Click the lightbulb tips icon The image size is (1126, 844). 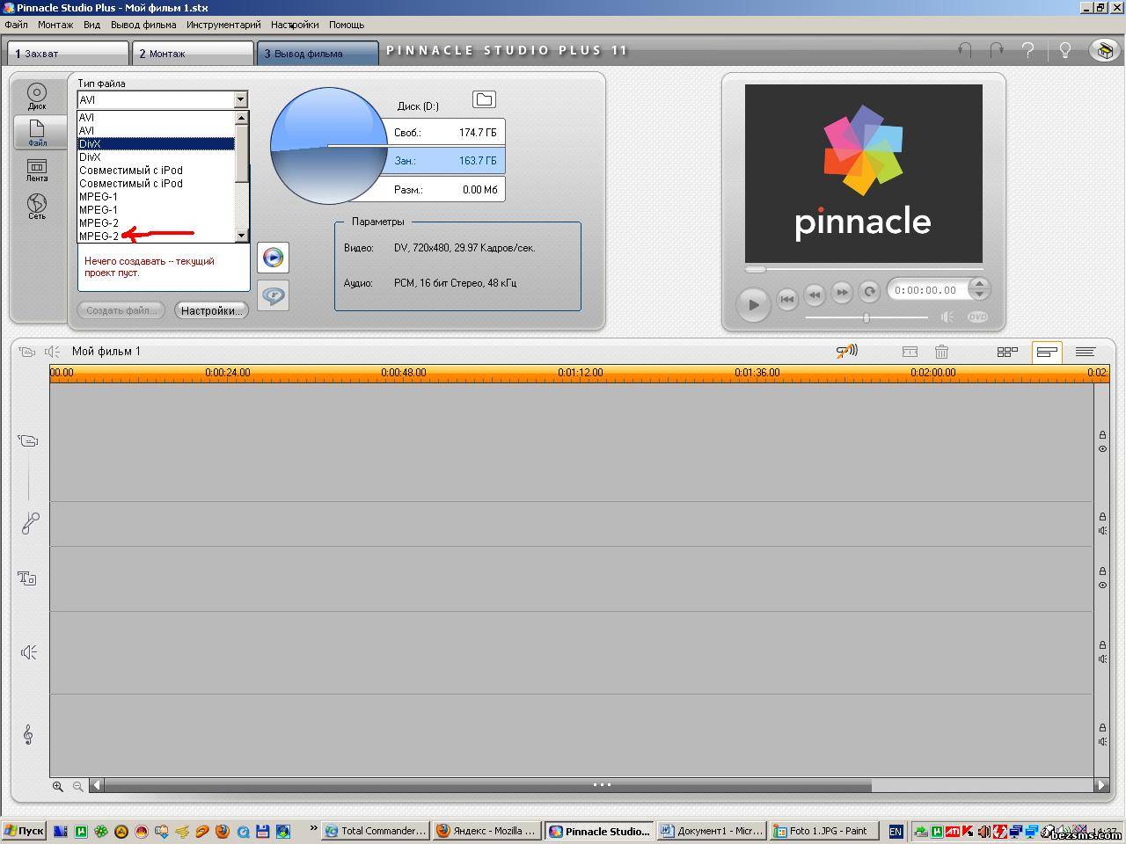click(x=1064, y=50)
